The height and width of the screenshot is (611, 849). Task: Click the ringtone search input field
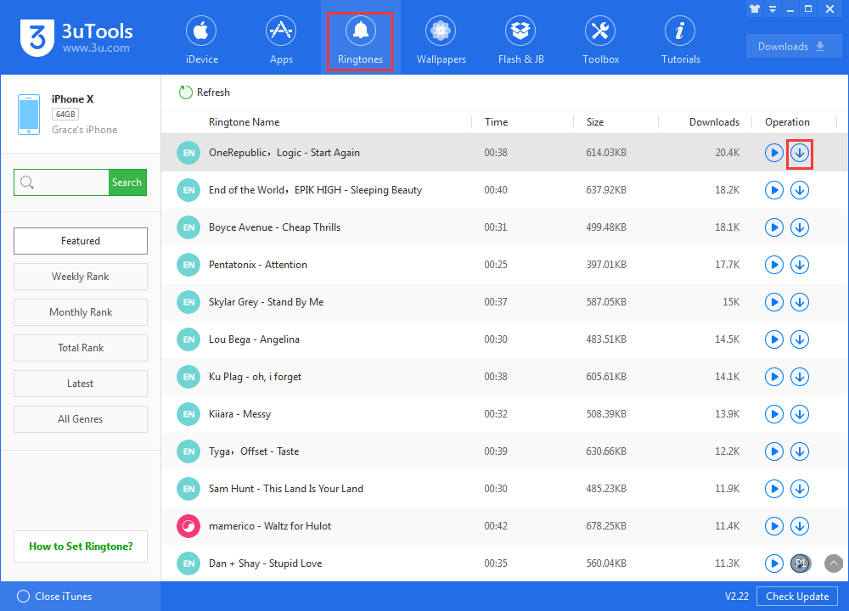click(61, 182)
